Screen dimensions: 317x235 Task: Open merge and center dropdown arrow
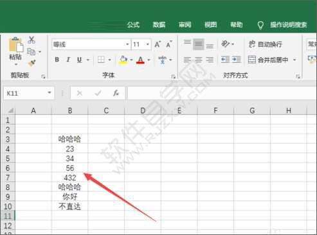click(294, 60)
